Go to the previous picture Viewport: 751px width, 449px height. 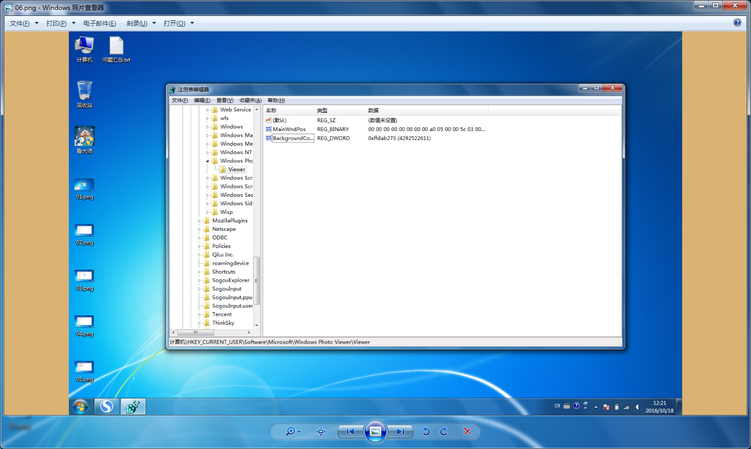point(350,431)
